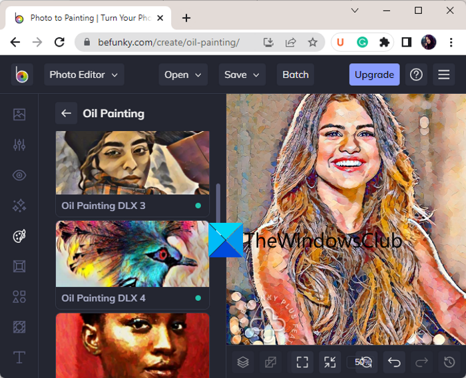Image resolution: width=466 pixels, height=378 pixels.
Task: Click the share page icon
Action: (290, 42)
